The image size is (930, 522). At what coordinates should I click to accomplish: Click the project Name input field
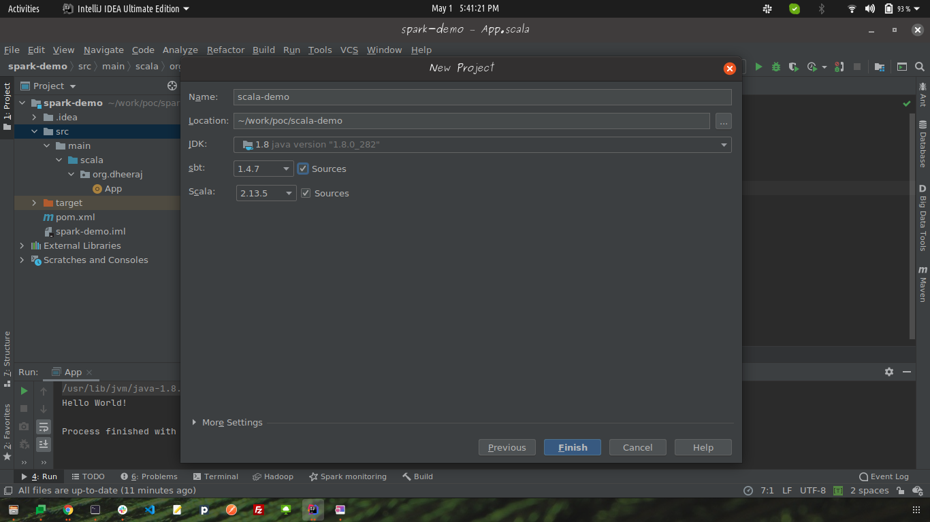(x=483, y=97)
